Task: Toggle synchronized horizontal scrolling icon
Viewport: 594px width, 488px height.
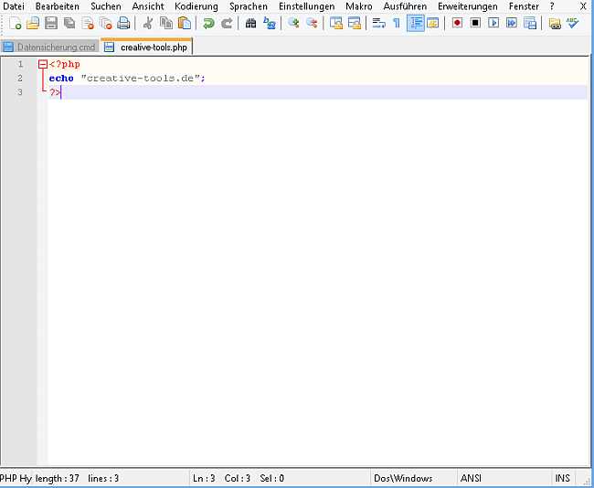Action: point(355,23)
